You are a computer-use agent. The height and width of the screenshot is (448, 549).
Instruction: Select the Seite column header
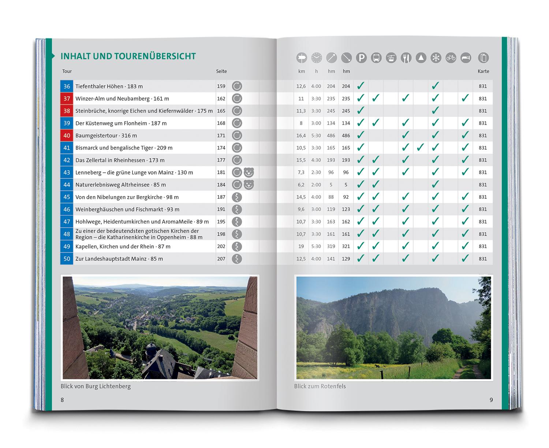tap(221, 71)
